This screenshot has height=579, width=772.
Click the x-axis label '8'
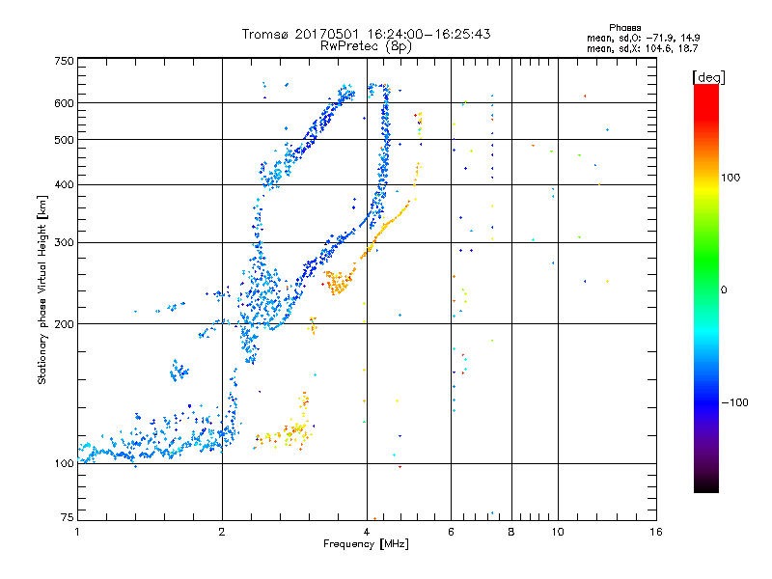point(511,532)
